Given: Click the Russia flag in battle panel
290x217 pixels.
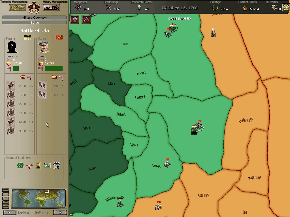Looking at the screenshot, I should (27, 38).
